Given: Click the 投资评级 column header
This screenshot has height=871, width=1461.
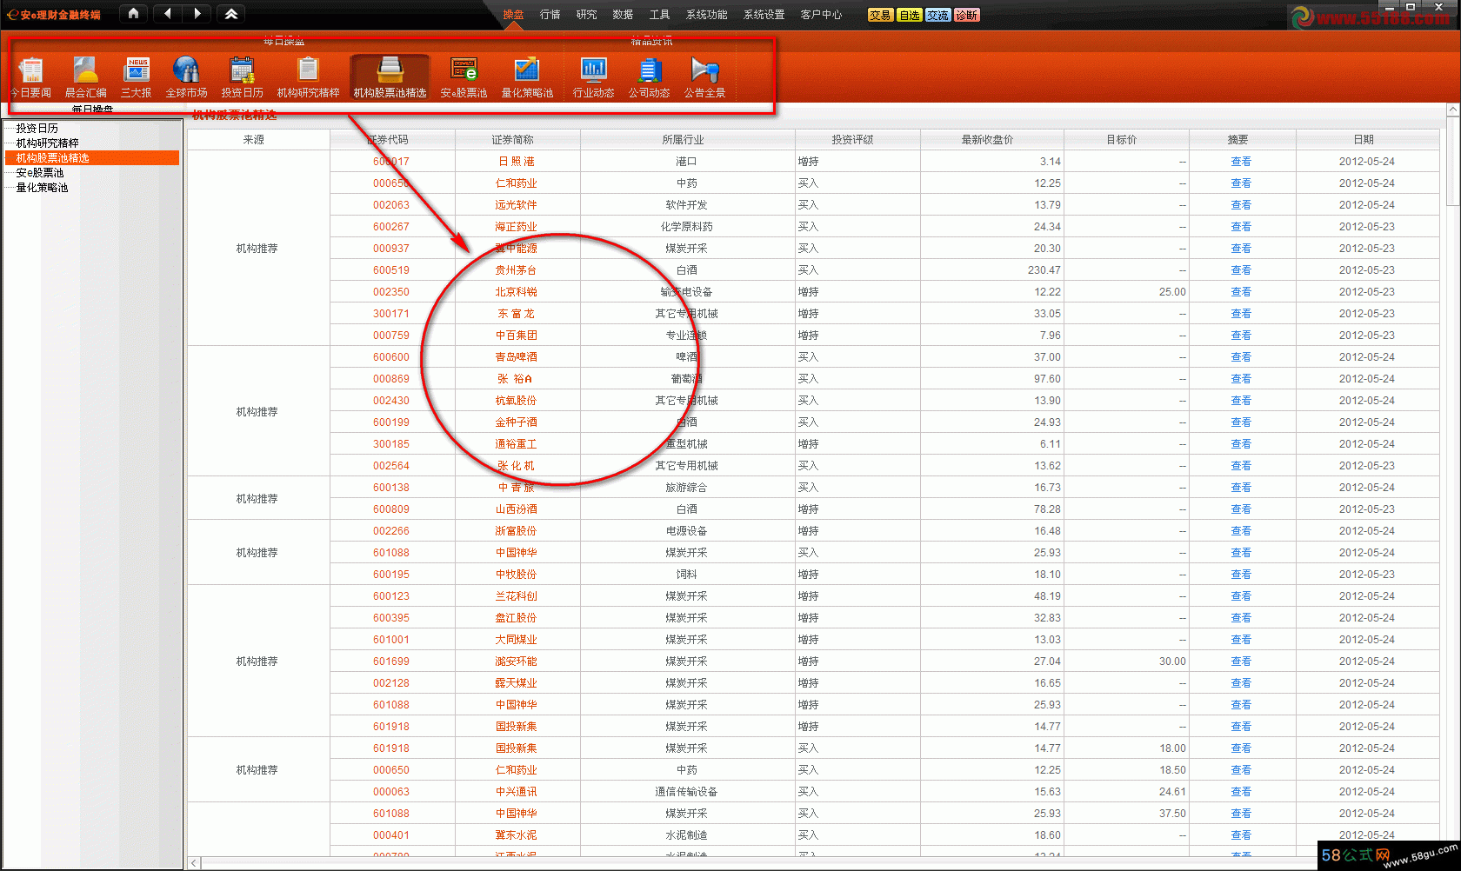Looking at the screenshot, I should [857, 139].
